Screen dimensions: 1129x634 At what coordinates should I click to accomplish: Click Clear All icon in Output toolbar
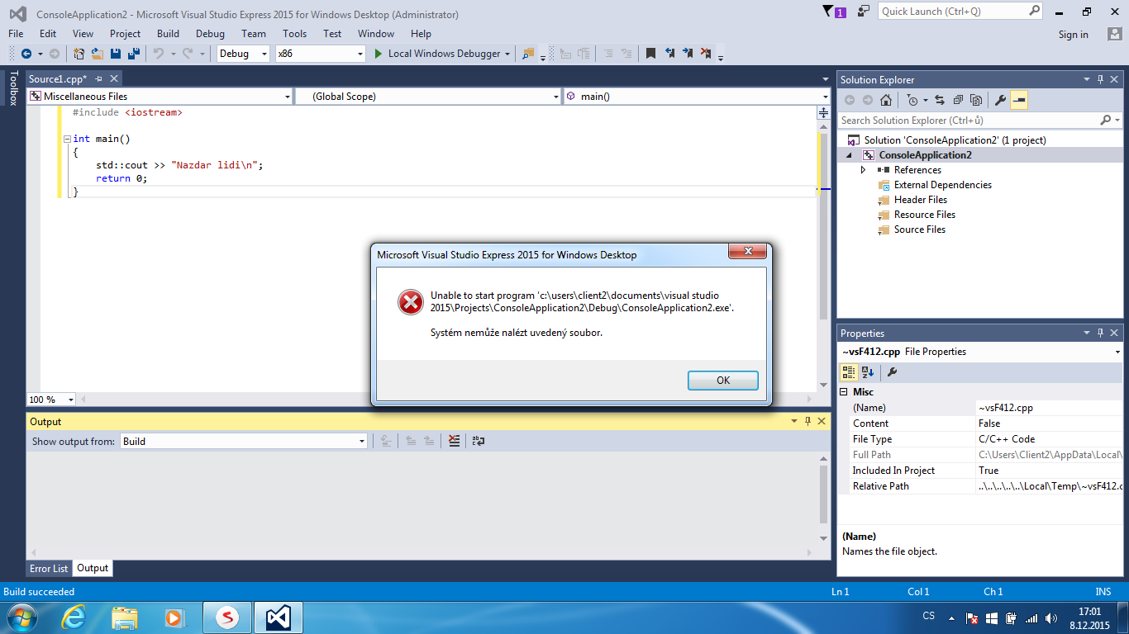tap(454, 441)
